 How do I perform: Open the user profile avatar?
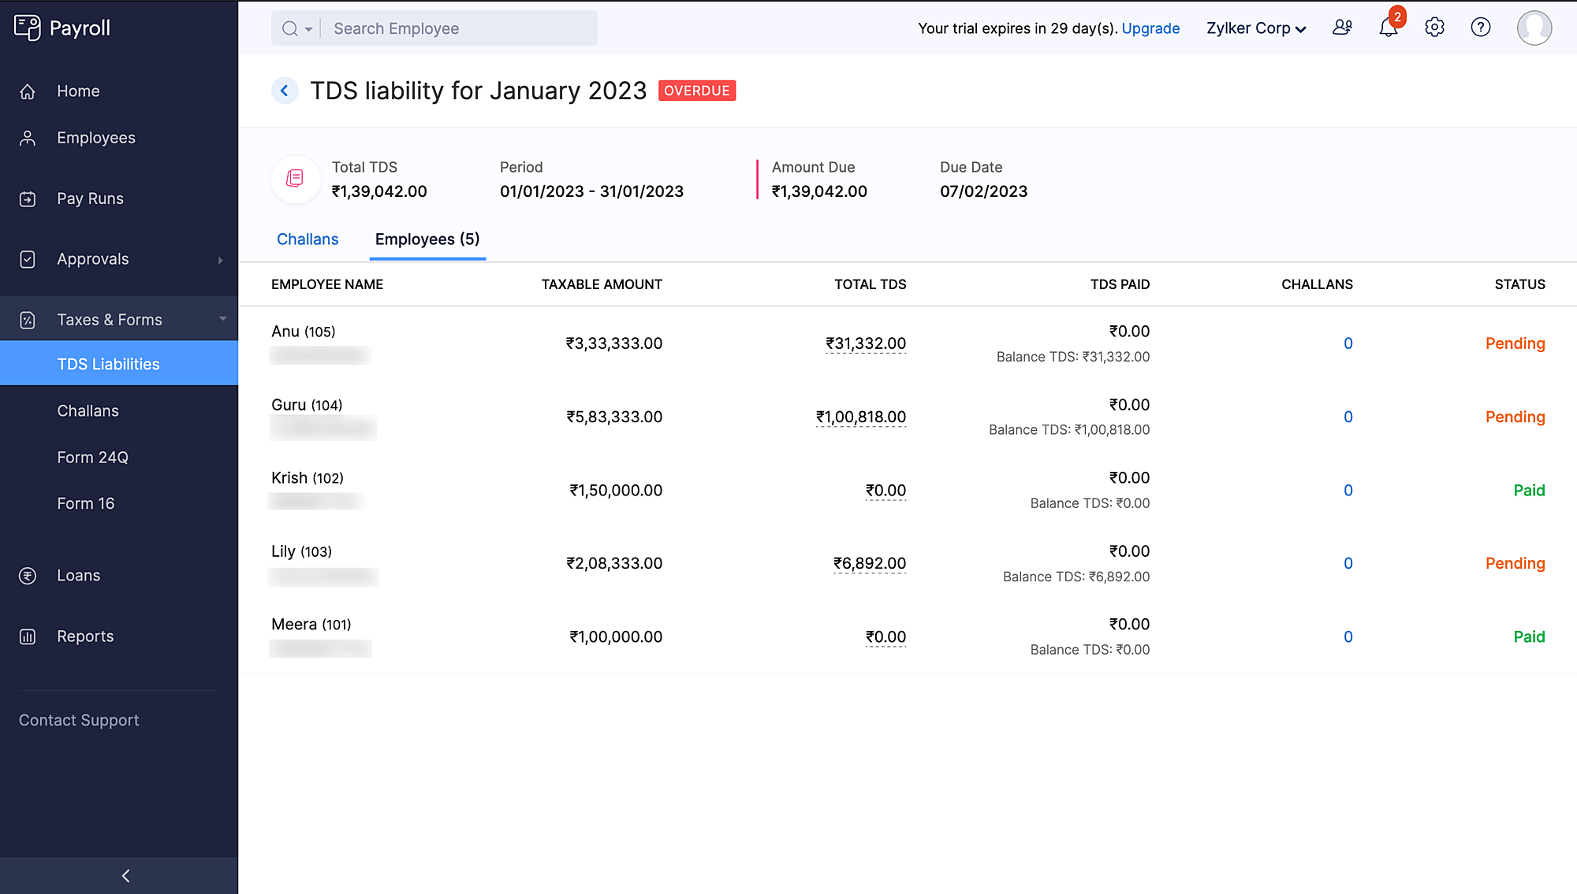pyautogui.click(x=1534, y=28)
